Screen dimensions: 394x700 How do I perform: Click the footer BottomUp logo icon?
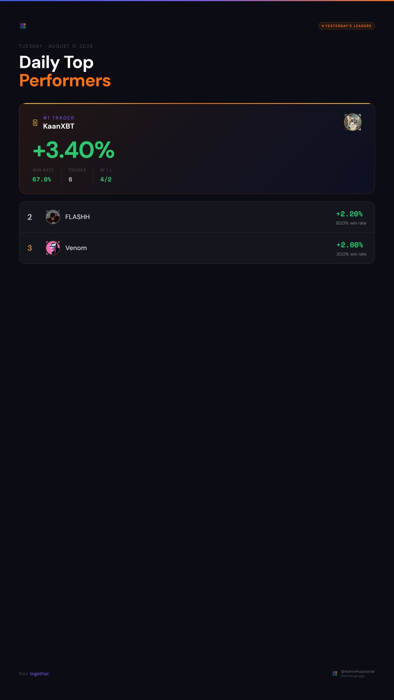[335, 673]
